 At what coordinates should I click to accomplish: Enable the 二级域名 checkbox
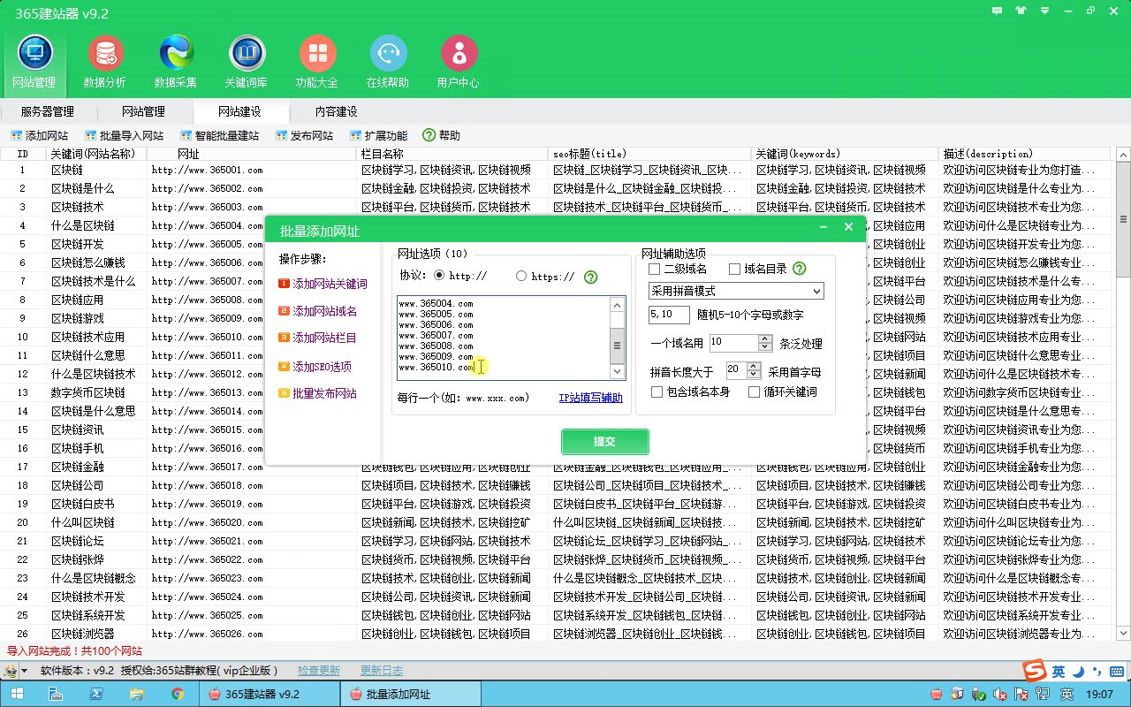[x=655, y=269]
